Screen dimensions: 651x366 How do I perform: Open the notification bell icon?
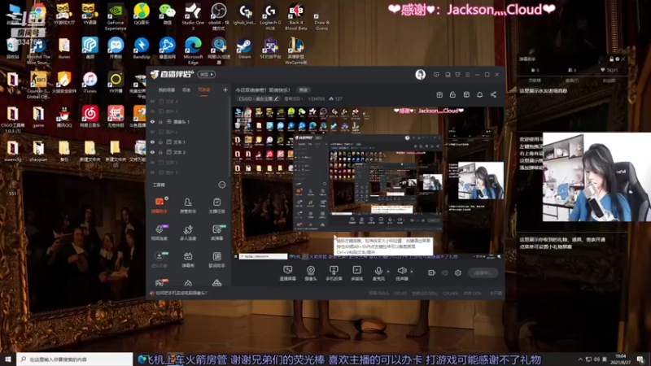479,94
